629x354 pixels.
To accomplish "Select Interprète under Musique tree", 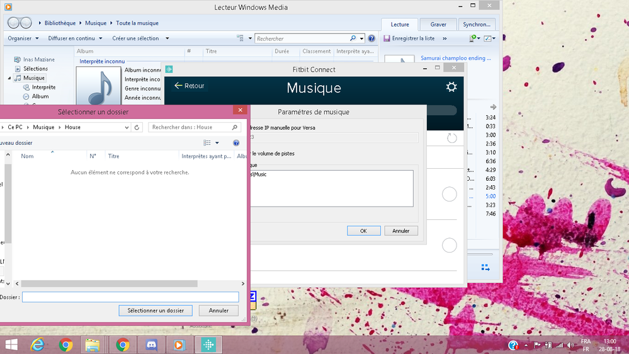I will point(43,87).
